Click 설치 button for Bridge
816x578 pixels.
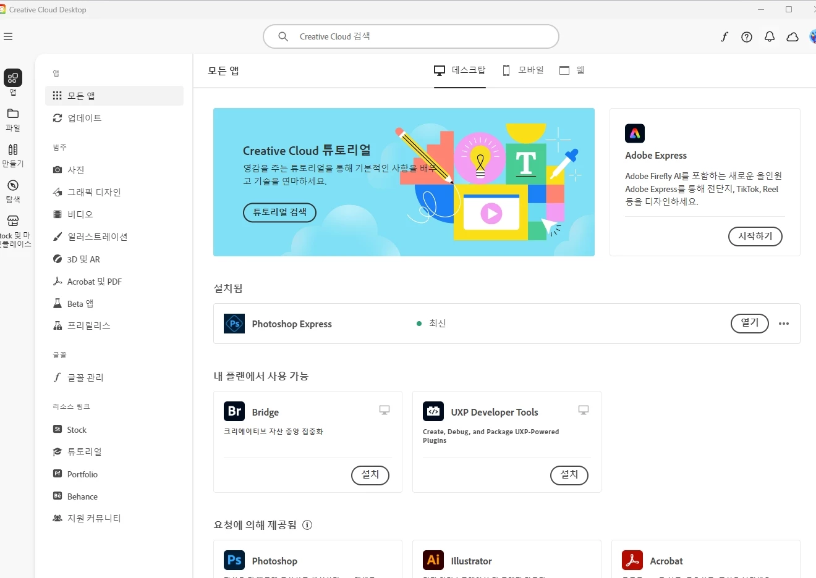[x=370, y=475]
